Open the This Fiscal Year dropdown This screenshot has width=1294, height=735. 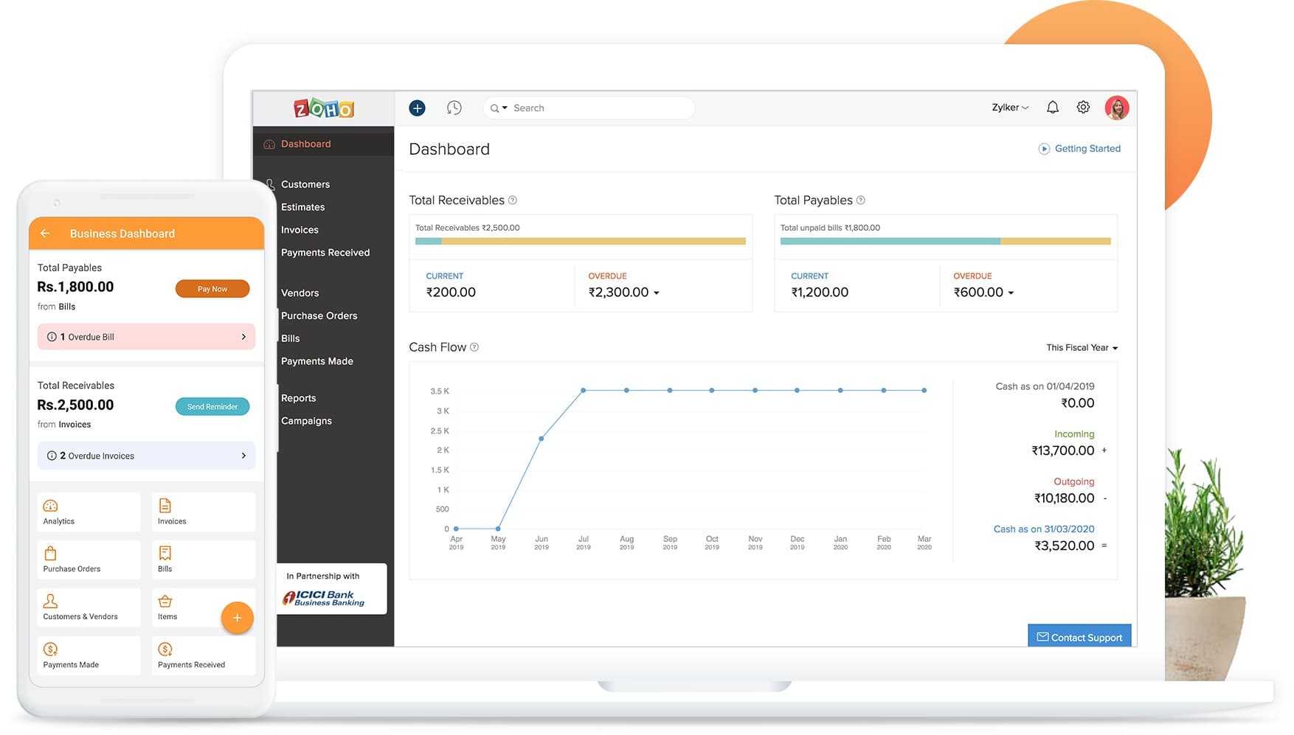[1082, 348]
